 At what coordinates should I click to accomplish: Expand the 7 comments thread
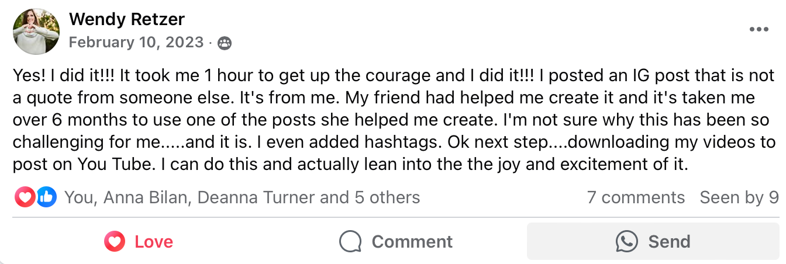[636, 197]
